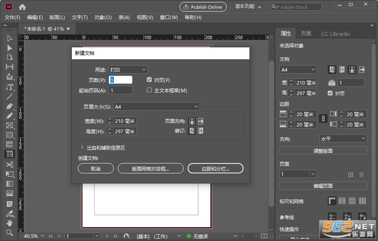The width and height of the screenshot is (378, 241).
Task: Select right-to-left binding in dialog
Action: point(201,131)
